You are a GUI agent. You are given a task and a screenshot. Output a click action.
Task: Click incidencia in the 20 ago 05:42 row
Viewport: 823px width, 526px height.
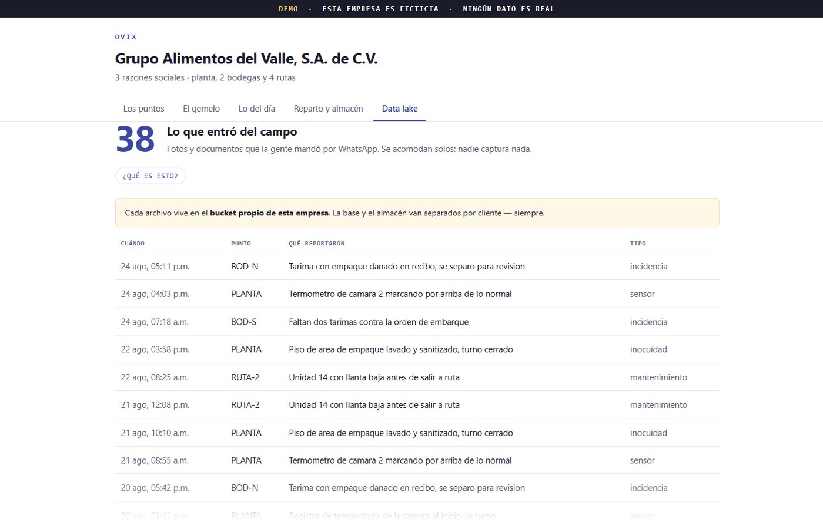click(x=649, y=488)
